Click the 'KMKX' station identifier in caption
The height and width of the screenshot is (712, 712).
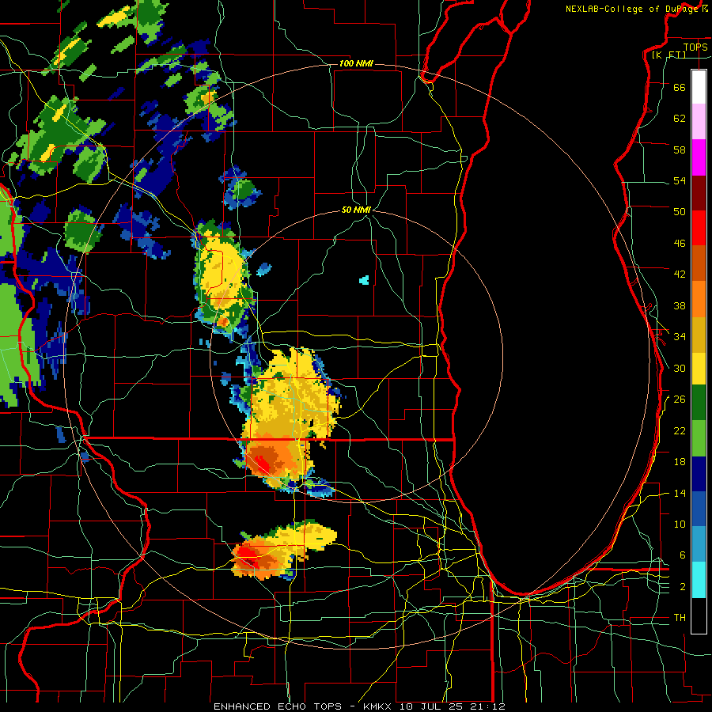tap(379, 706)
